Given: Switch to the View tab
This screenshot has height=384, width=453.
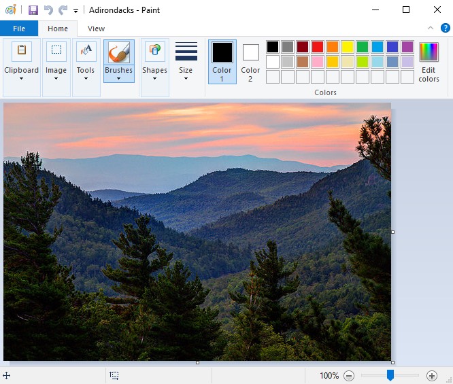Looking at the screenshot, I should coord(96,29).
